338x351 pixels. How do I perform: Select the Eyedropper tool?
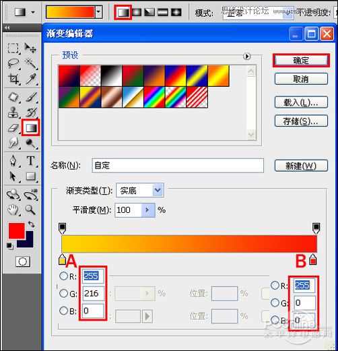point(31,79)
